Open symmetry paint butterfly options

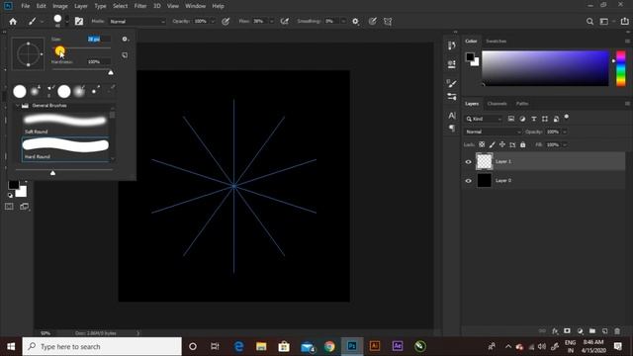coord(388,22)
